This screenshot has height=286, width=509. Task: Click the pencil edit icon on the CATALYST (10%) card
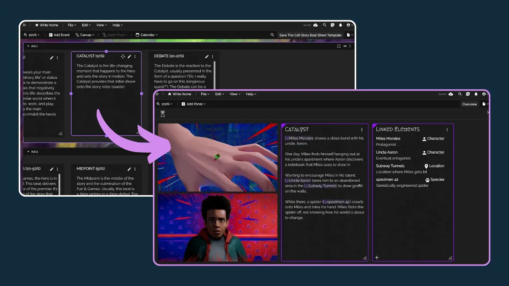pyautogui.click(x=129, y=56)
